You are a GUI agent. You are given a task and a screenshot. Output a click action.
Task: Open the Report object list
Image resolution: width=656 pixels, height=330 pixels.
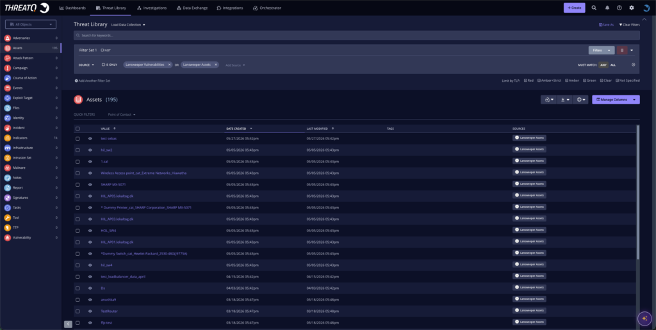[17, 188]
